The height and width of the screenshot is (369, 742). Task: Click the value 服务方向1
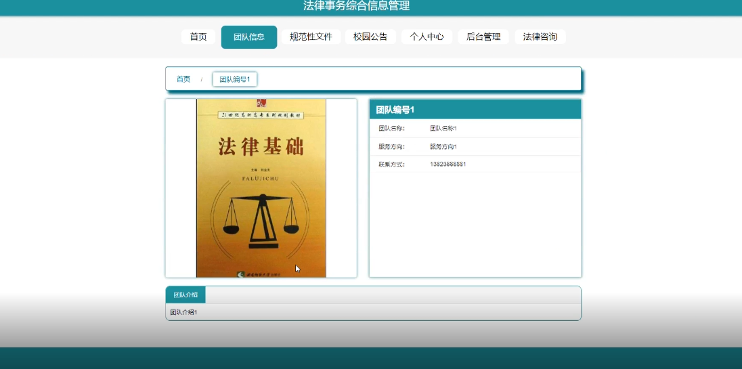coord(443,147)
